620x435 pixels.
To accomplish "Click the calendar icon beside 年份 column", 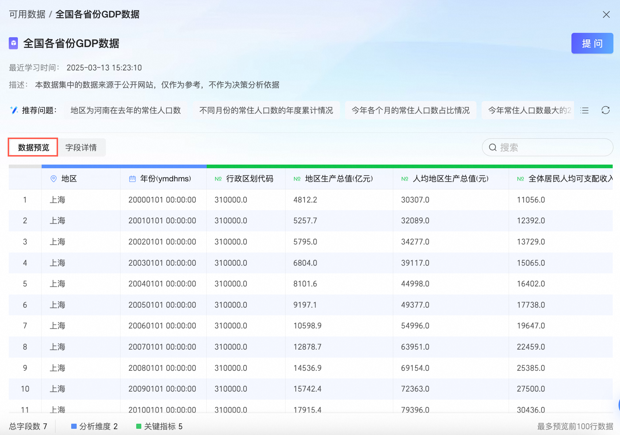I will point(132,179).
